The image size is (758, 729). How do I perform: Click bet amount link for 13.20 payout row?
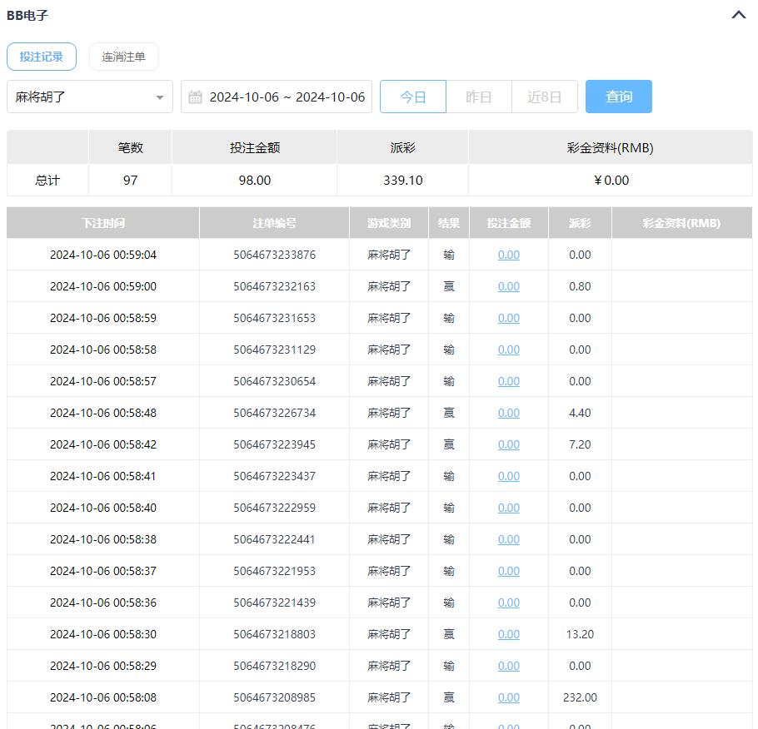pyautogui.click(x=508, y=634)
